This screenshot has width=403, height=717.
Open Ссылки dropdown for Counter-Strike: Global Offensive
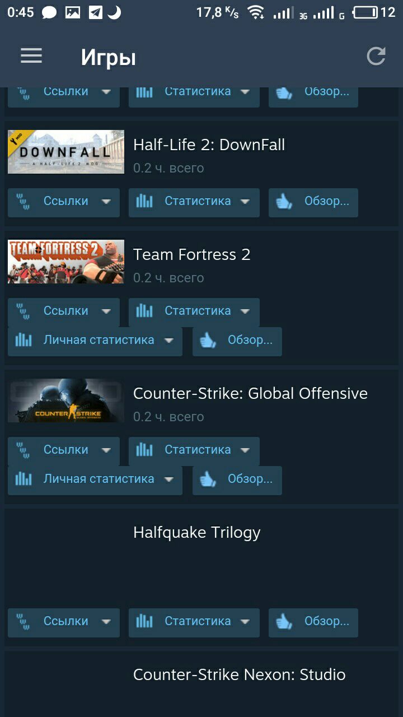(x=64, y=451)
